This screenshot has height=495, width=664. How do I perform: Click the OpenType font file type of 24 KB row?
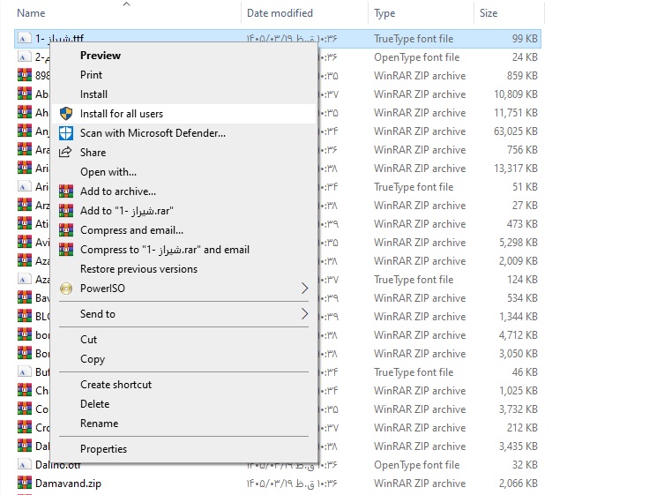tap(417, 57)
